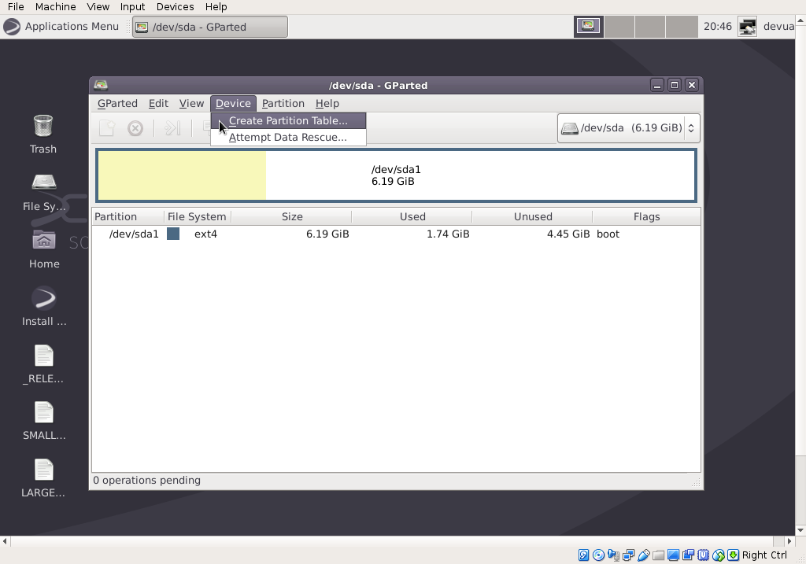Viewport: 806px width, 564px height.
Task: Open the Applications Menu
Action: (61, 27)
